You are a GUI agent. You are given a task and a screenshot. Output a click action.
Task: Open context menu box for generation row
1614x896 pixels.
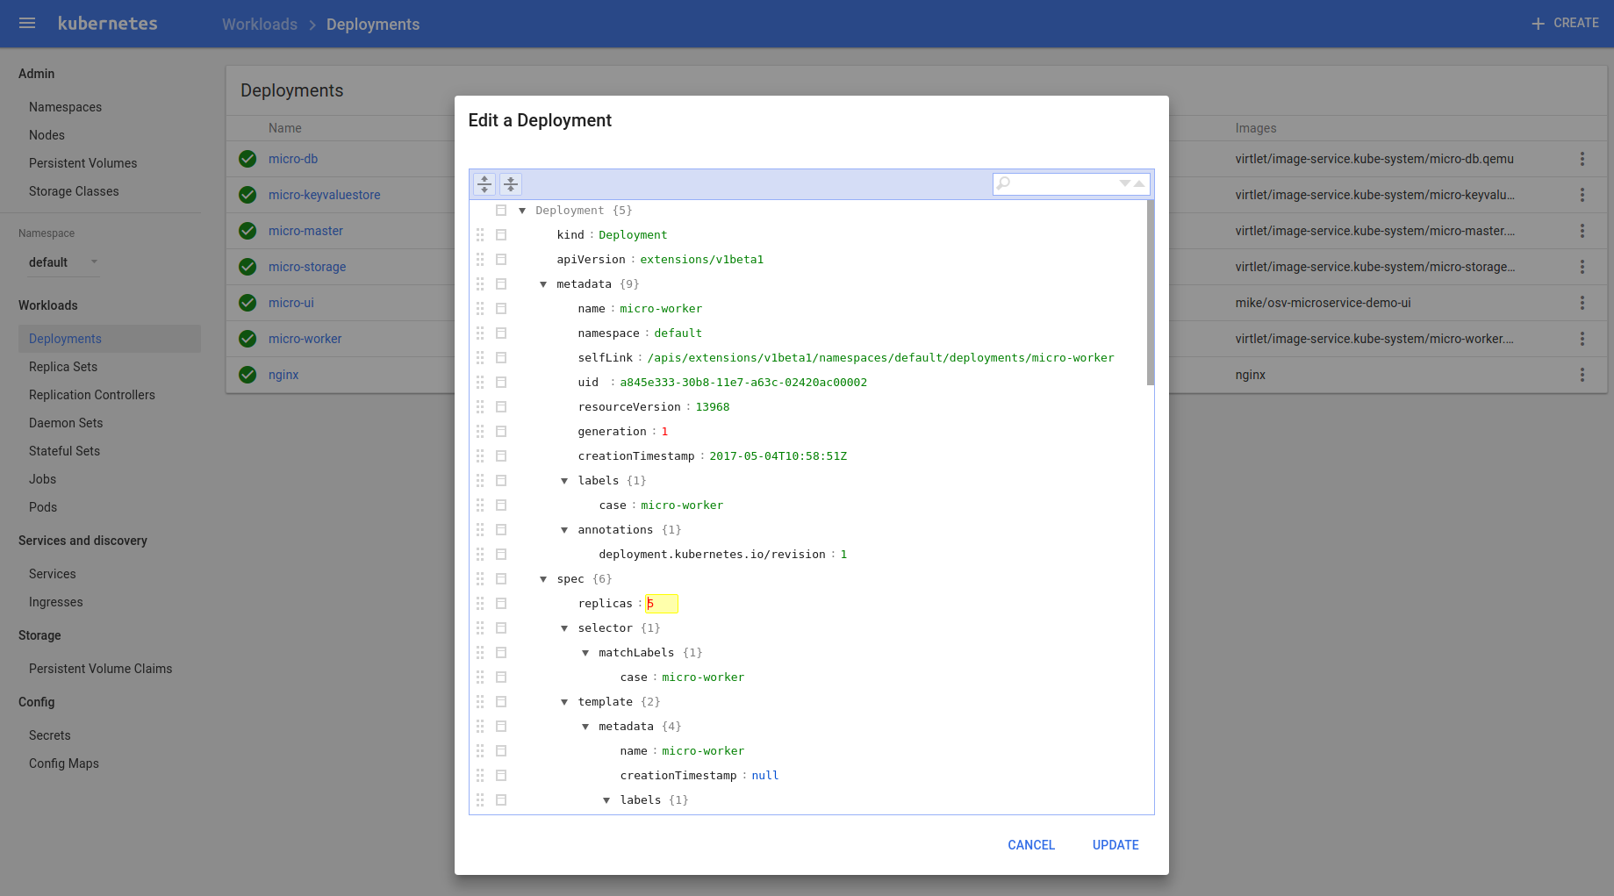501,432
